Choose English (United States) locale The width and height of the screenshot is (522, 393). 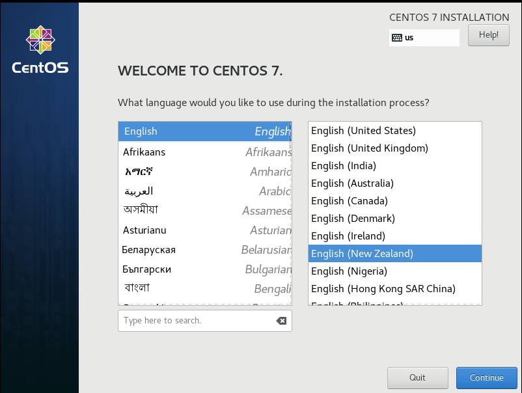[395, 131]
